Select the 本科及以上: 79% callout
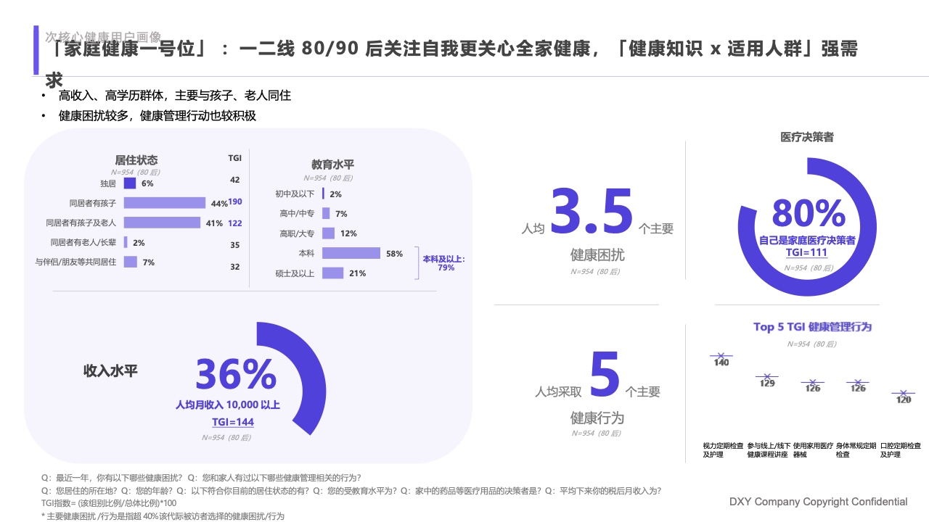929x522 pixels. click(x=443, y=264)
